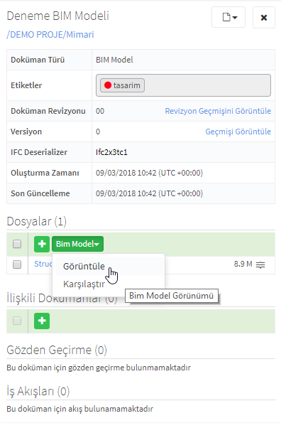Choose Karşılaştır from the Bim Model menu
Screen dimensions: 281x428
tap(84, 284)
